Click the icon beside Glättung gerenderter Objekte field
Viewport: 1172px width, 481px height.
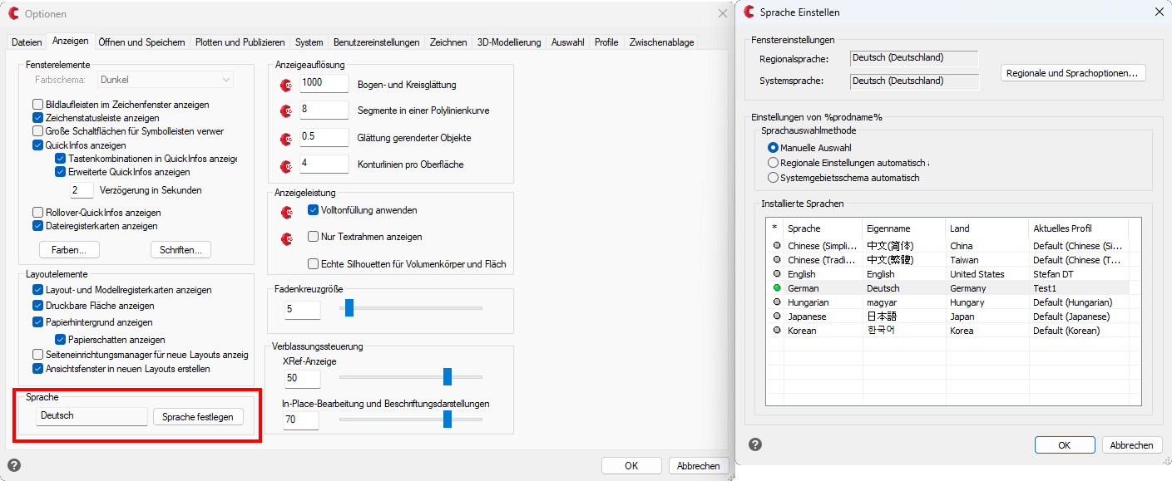pos(287,138)
